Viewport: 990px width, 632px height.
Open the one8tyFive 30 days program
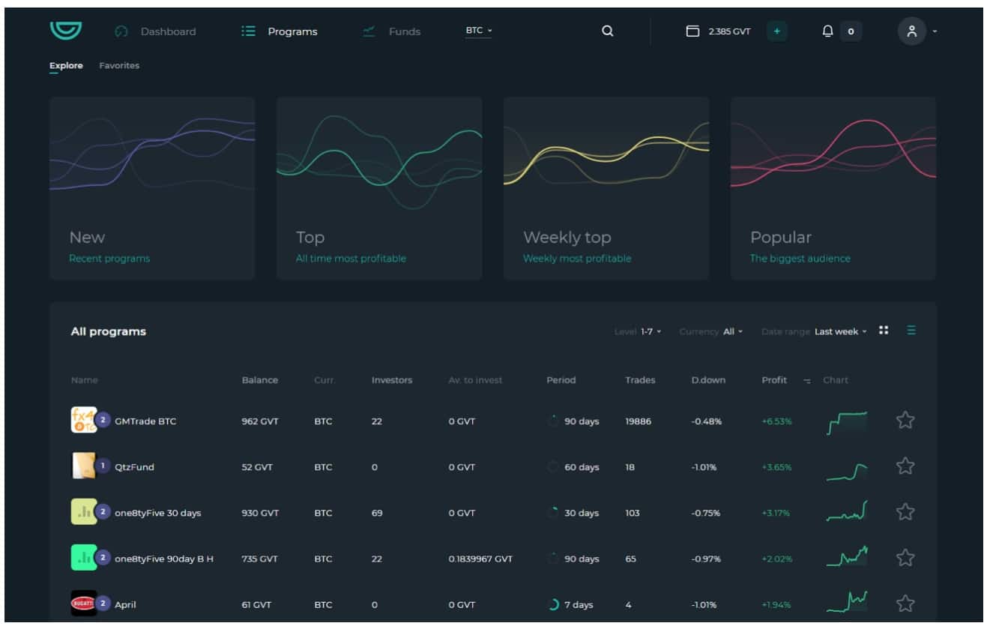click(x=157, y=513)
